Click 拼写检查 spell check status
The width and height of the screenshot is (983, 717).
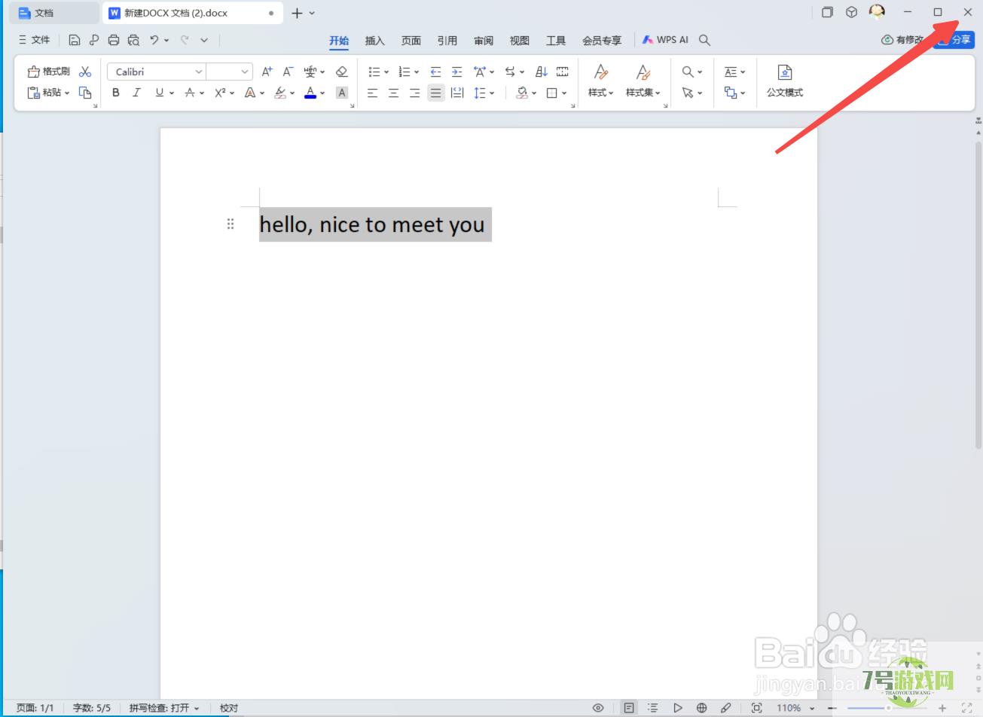tap(164, 708)
